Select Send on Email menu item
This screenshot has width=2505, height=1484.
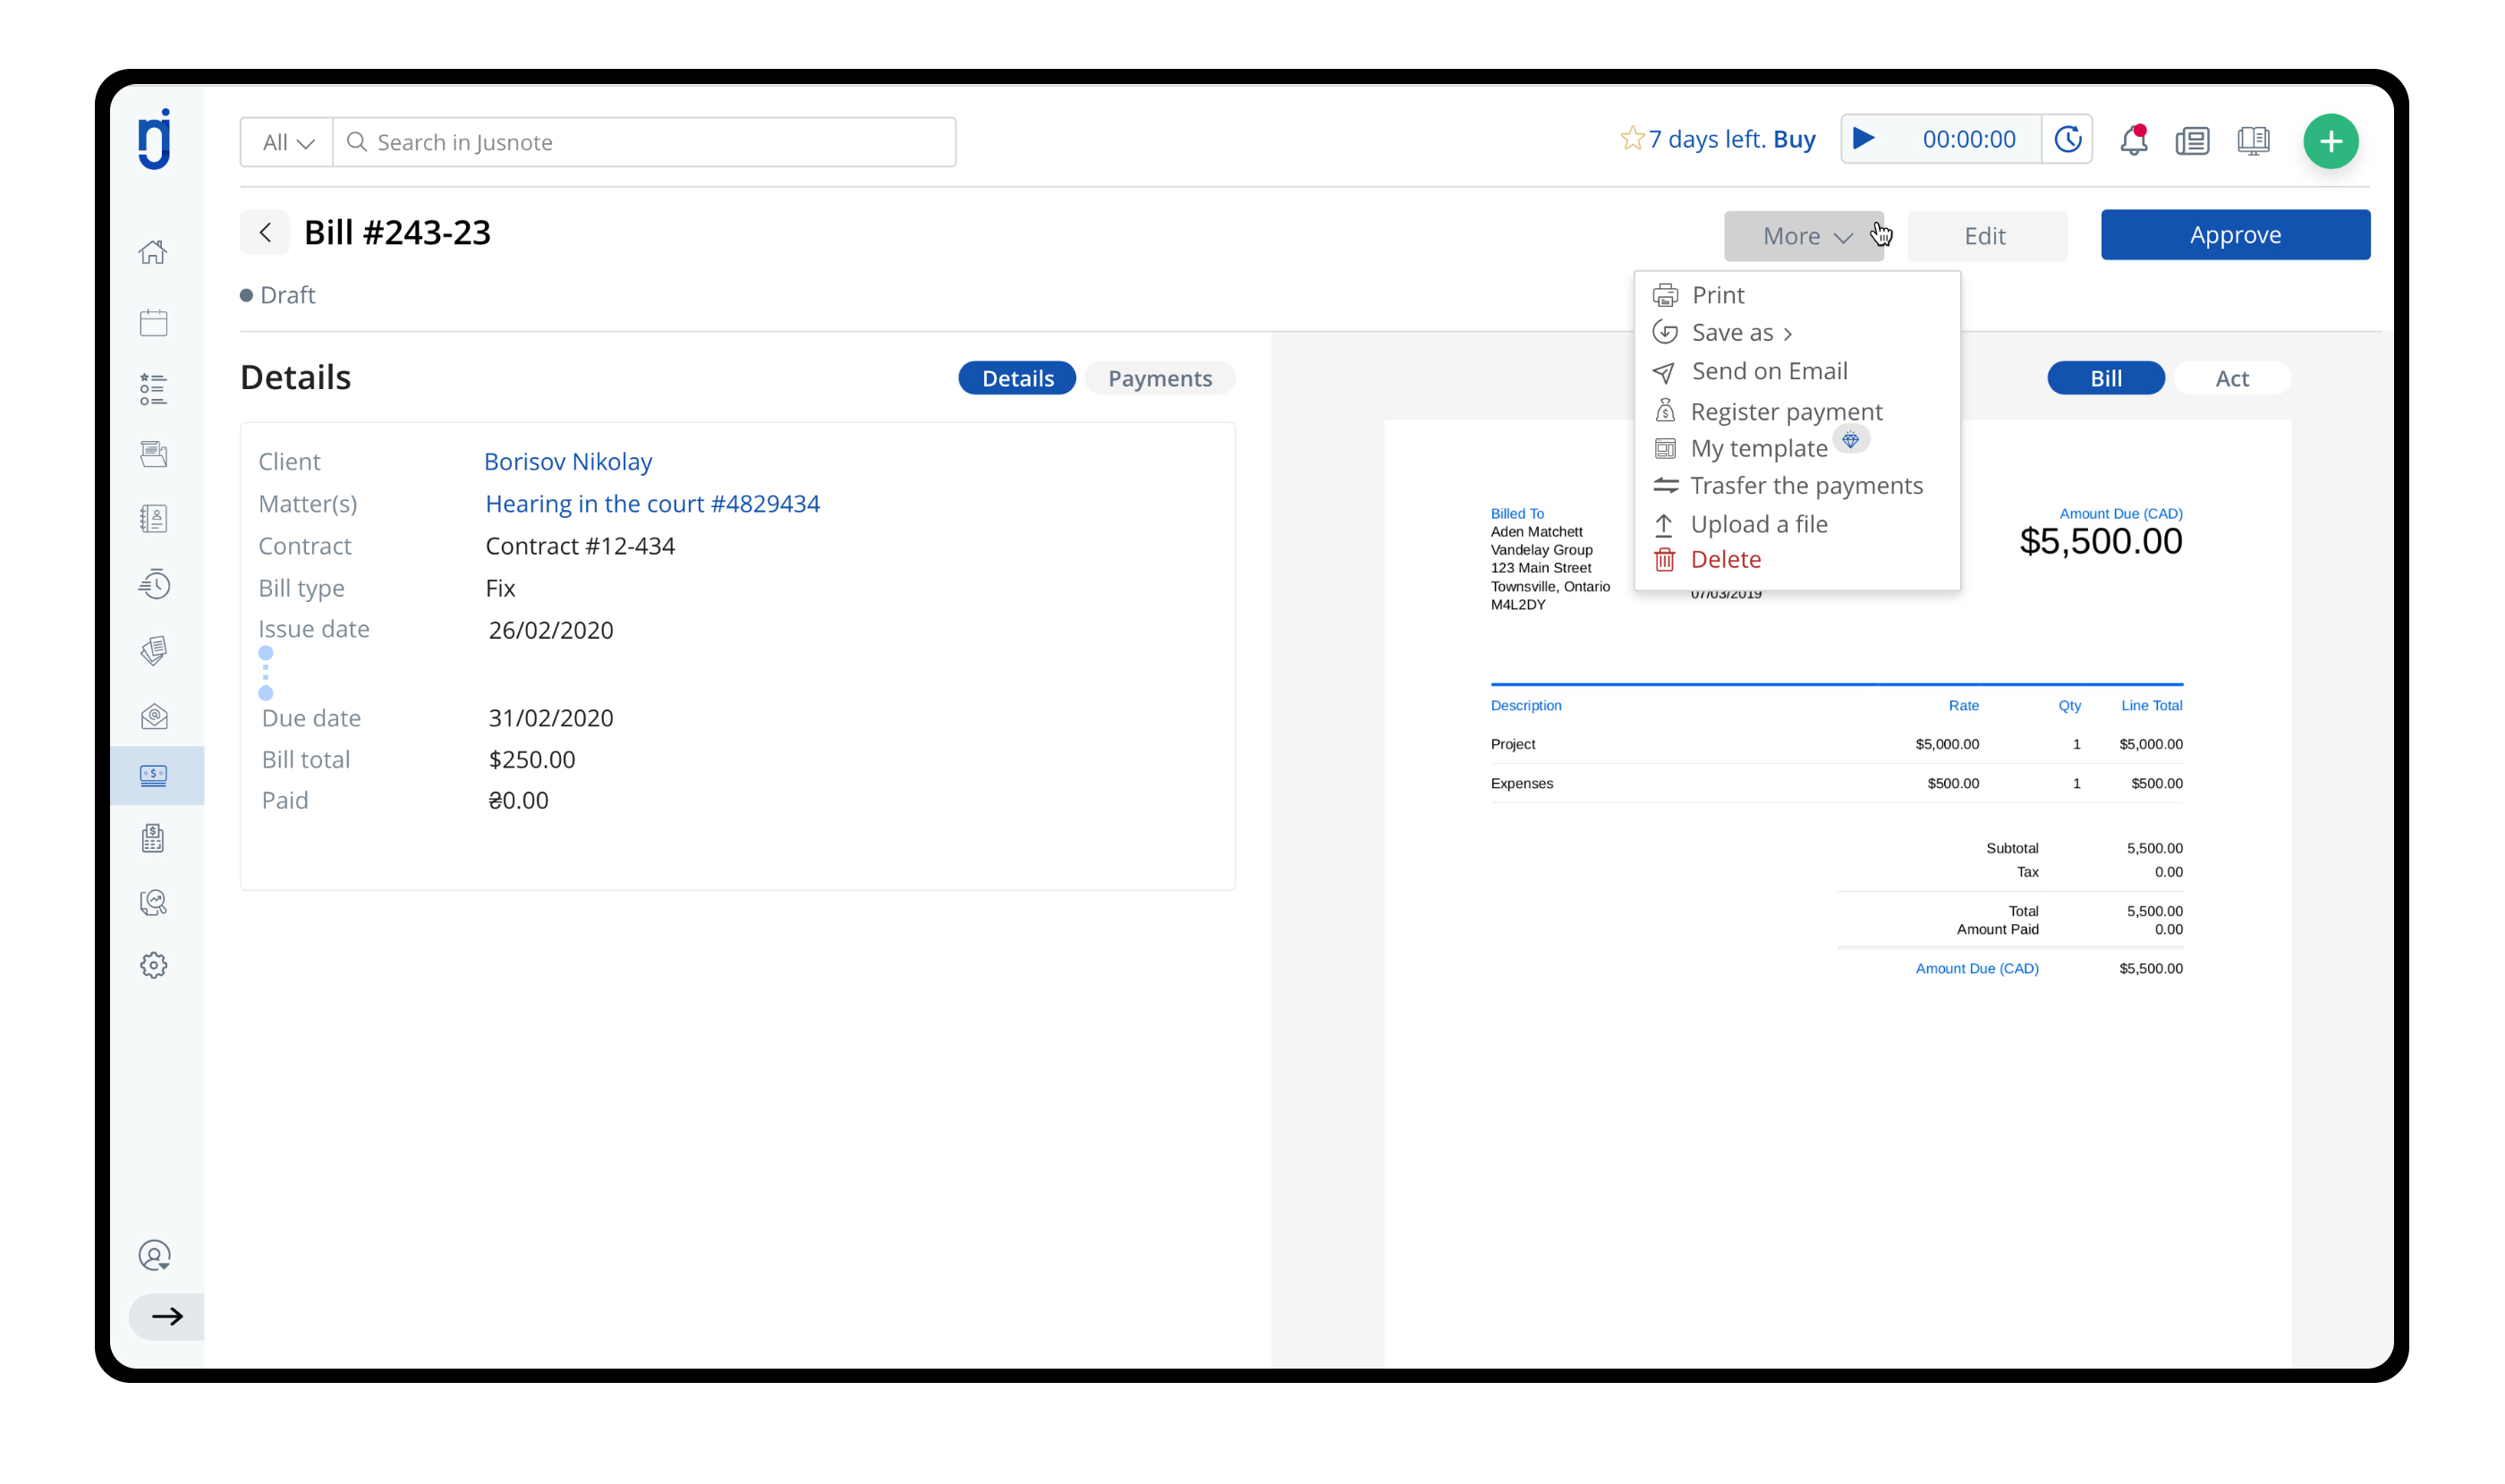click(x=1768, y=371)
